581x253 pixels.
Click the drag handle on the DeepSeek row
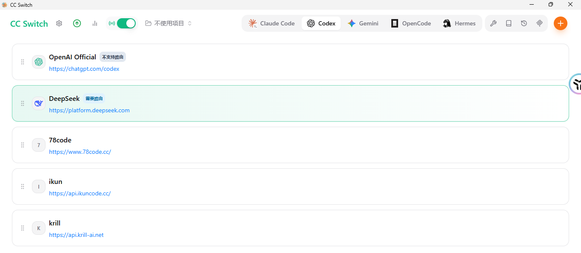pos(23,103)
